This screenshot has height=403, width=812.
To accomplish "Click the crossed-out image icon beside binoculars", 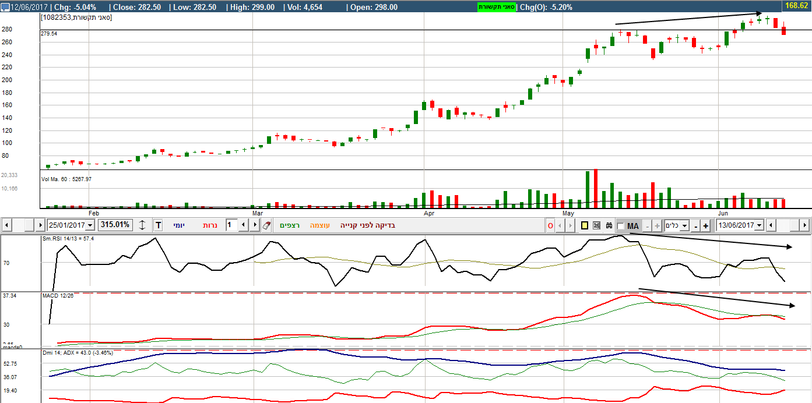I will click(596, 225).
